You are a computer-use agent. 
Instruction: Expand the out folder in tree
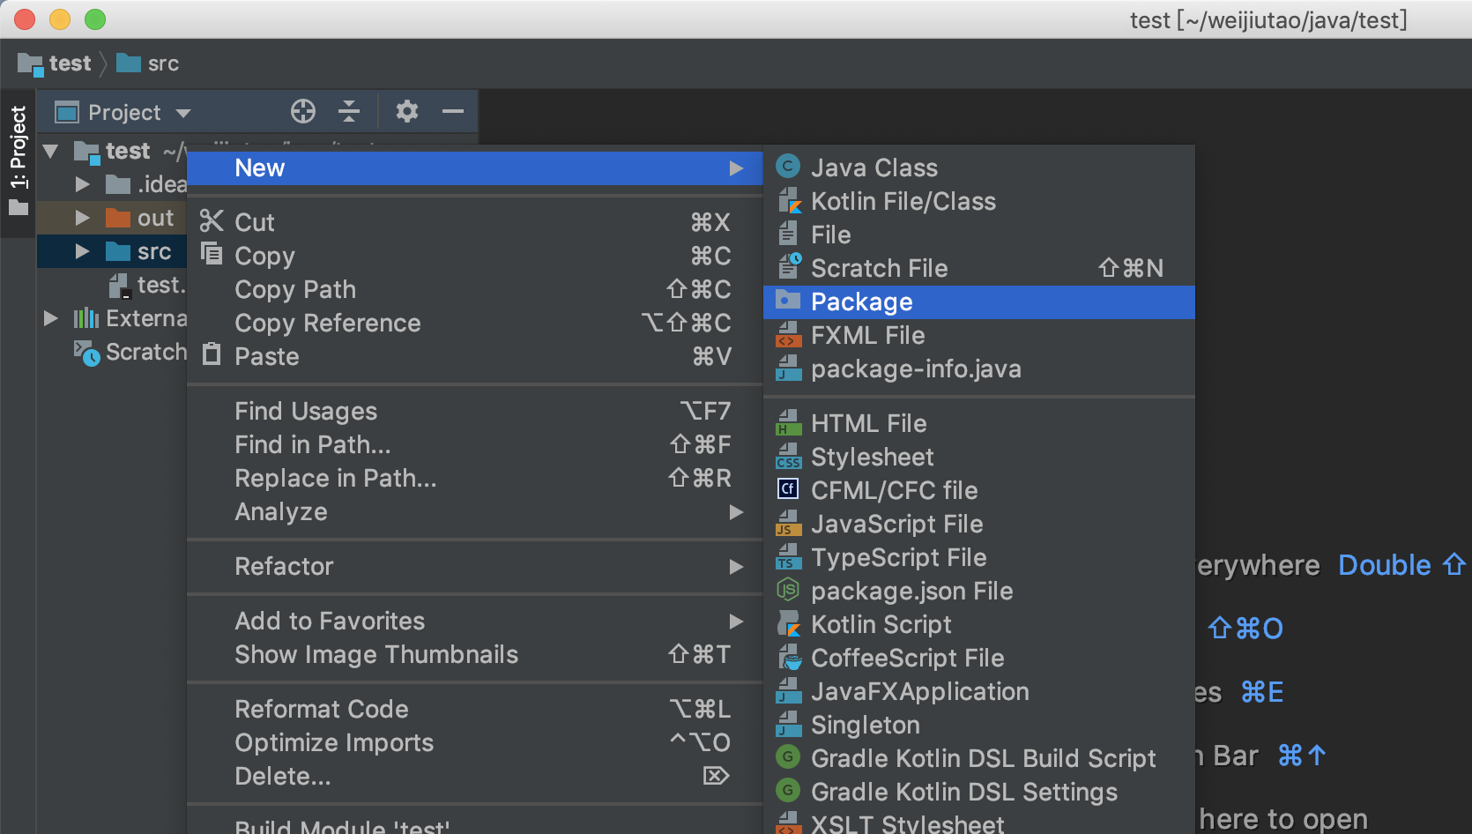click(x=82, y=218)
